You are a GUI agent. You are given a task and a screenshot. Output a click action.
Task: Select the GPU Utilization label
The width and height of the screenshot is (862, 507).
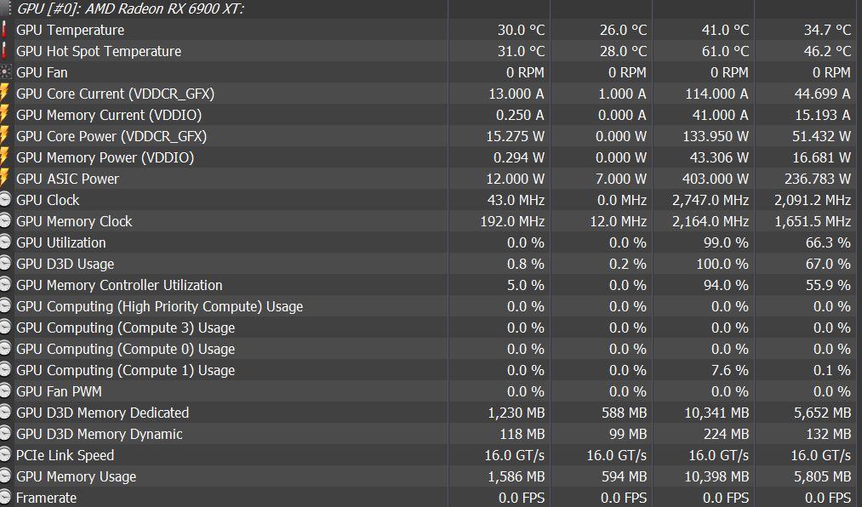pos(61,242)
